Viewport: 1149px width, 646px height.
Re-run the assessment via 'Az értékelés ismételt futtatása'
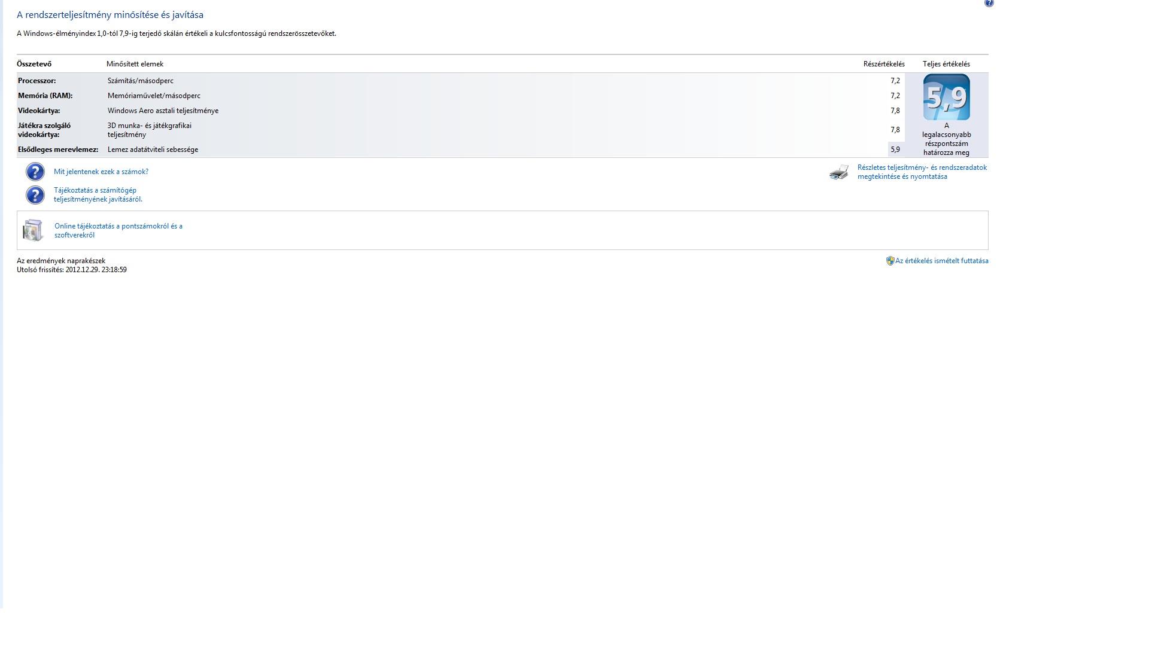(941, 261)
